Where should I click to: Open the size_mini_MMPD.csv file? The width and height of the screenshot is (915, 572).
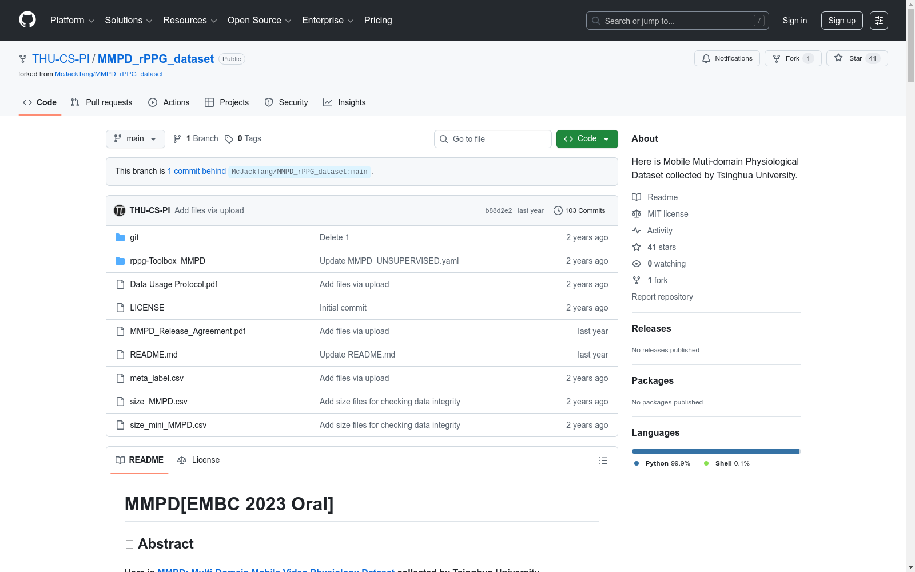click(x=168, y=425)
